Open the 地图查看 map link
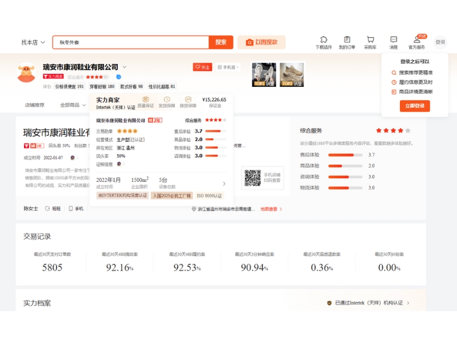 [x=271, y=209]
